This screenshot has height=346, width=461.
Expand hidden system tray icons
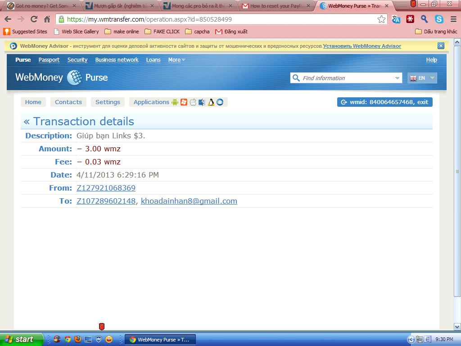coord(411,339)
